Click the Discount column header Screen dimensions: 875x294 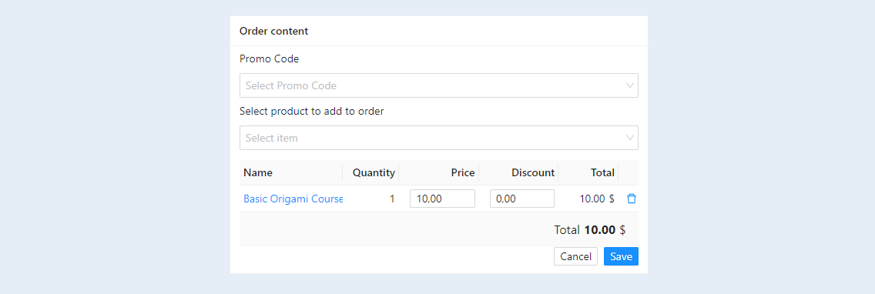(533, 173)
